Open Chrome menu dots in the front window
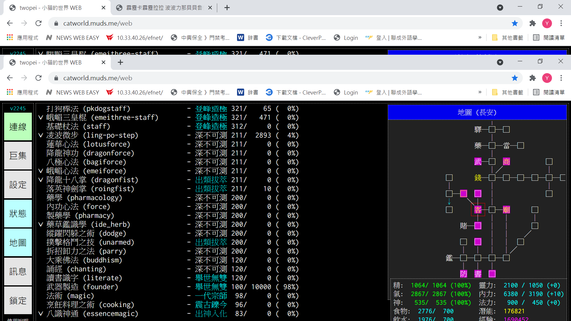571x321 pixels. 561,78
